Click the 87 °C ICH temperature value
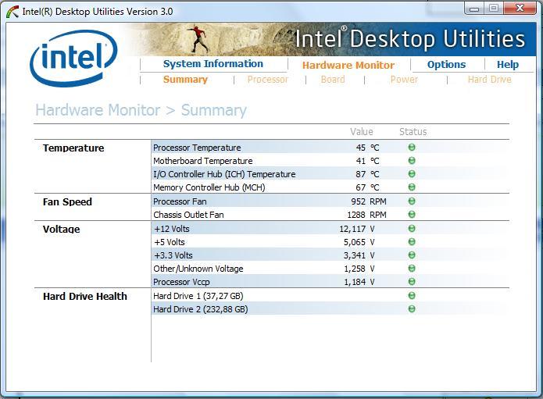This screenshot has width=543, height=399. tap(367, 174)
